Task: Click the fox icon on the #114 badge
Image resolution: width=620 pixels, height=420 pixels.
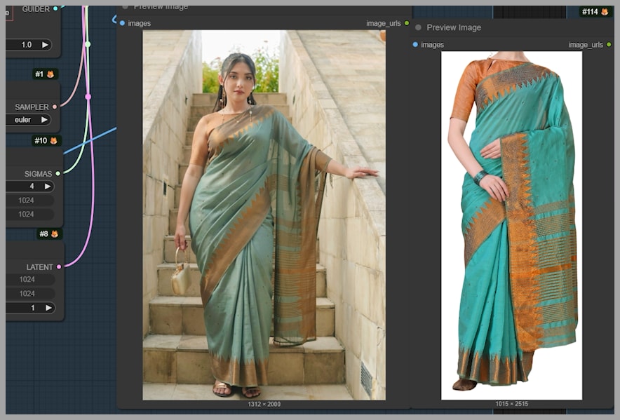Action: (x=605, y=12)
